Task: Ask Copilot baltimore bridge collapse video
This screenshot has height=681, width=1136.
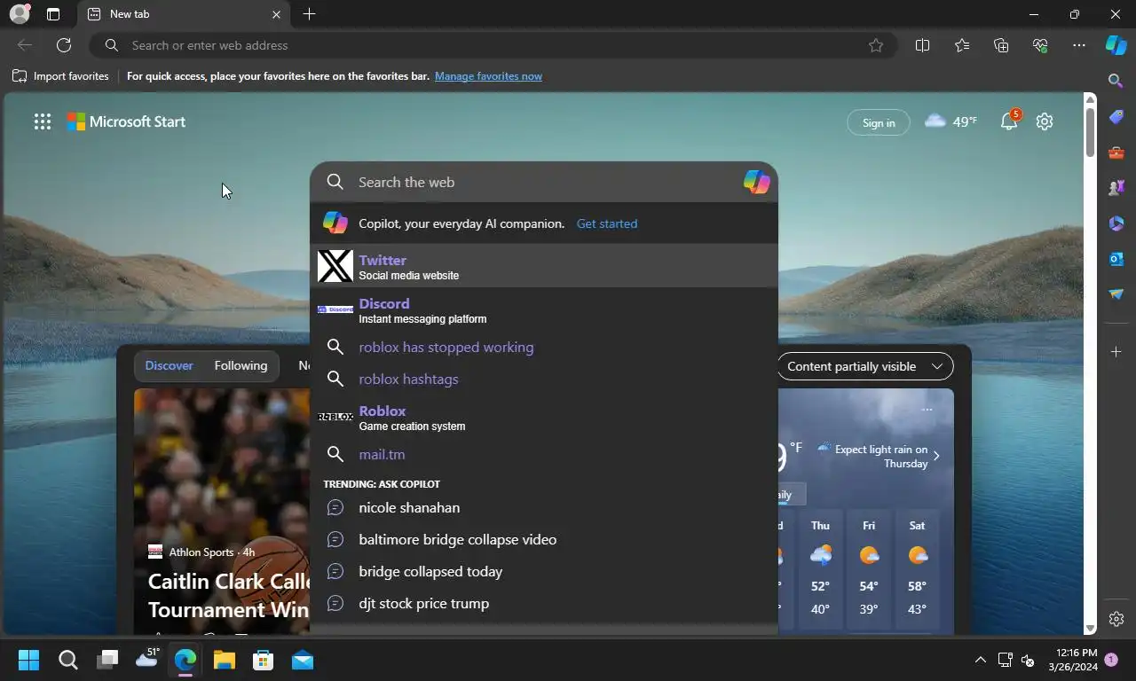Action: (543, 540)
